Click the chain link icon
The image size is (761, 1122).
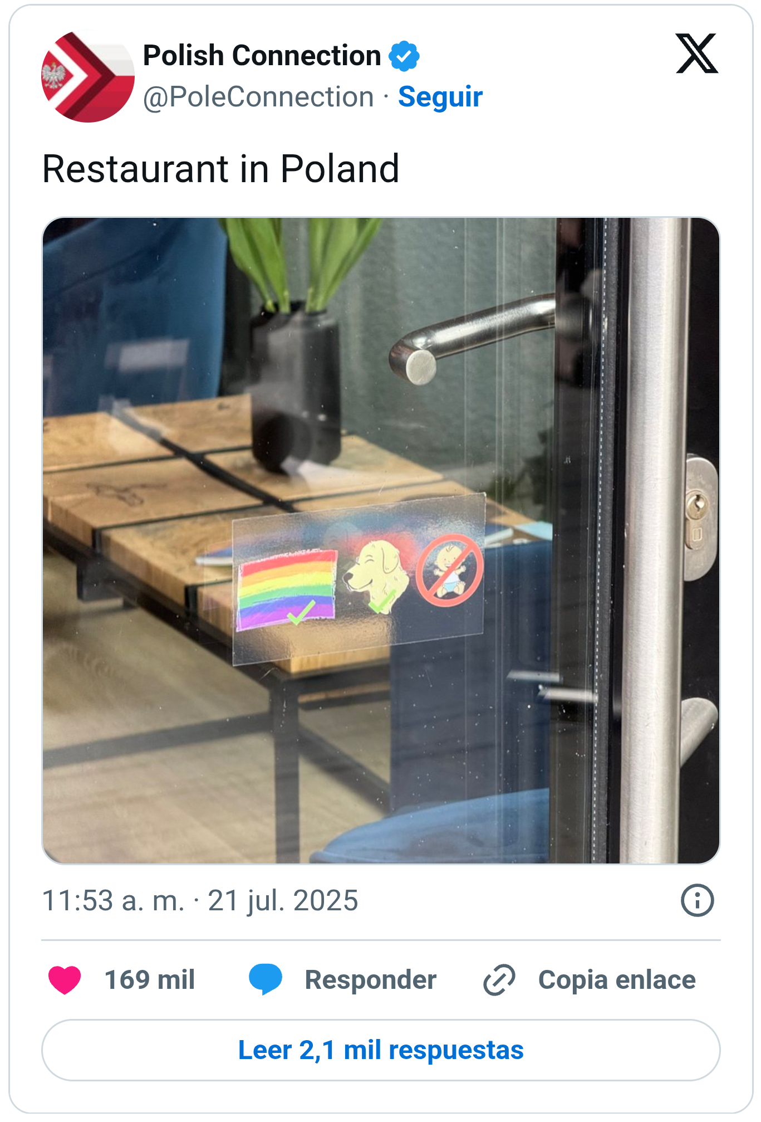(499, 980)
